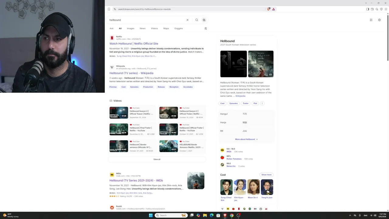Switch to the News tab

(143, 29)
